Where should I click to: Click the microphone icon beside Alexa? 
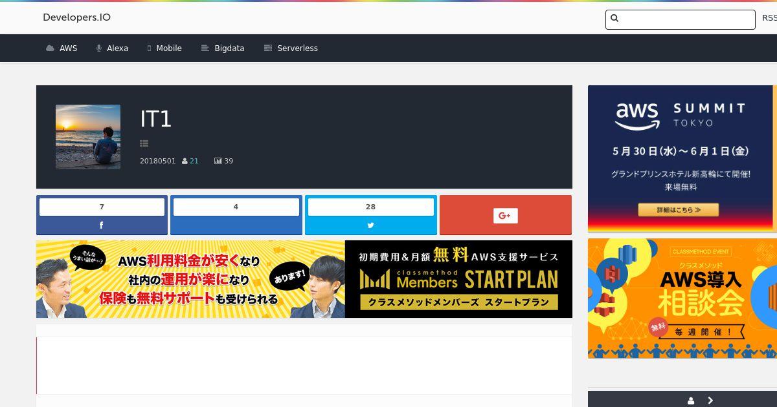99,48
